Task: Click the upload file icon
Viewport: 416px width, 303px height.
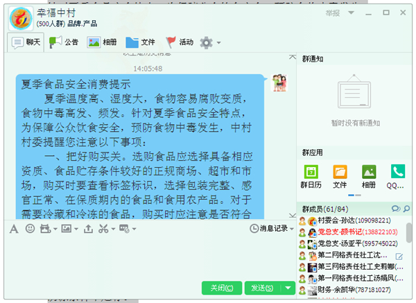Action: tap(88, 229)
